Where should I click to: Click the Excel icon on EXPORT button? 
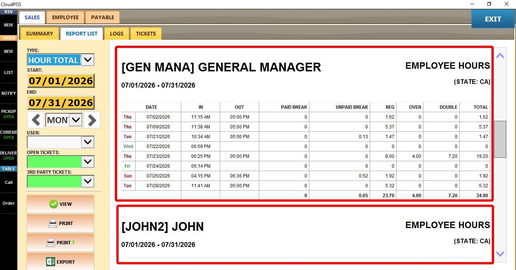pos(51,262)
